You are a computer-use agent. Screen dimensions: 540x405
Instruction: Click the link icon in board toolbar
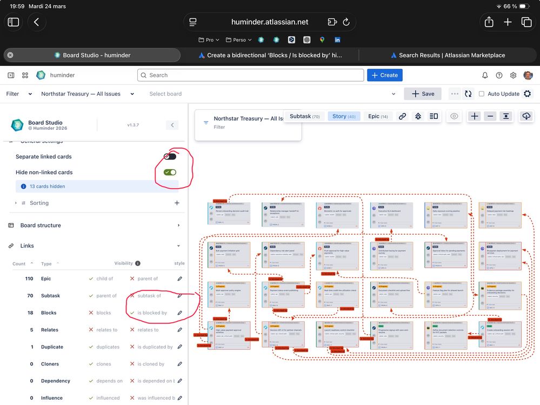(x=402, y=116)
